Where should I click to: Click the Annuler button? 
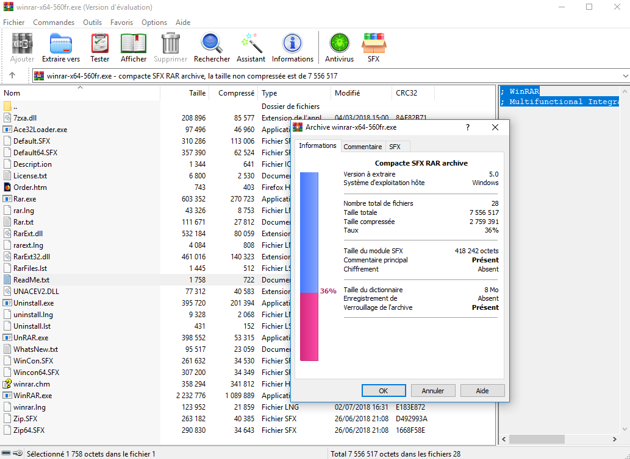[x=433, y=391]
